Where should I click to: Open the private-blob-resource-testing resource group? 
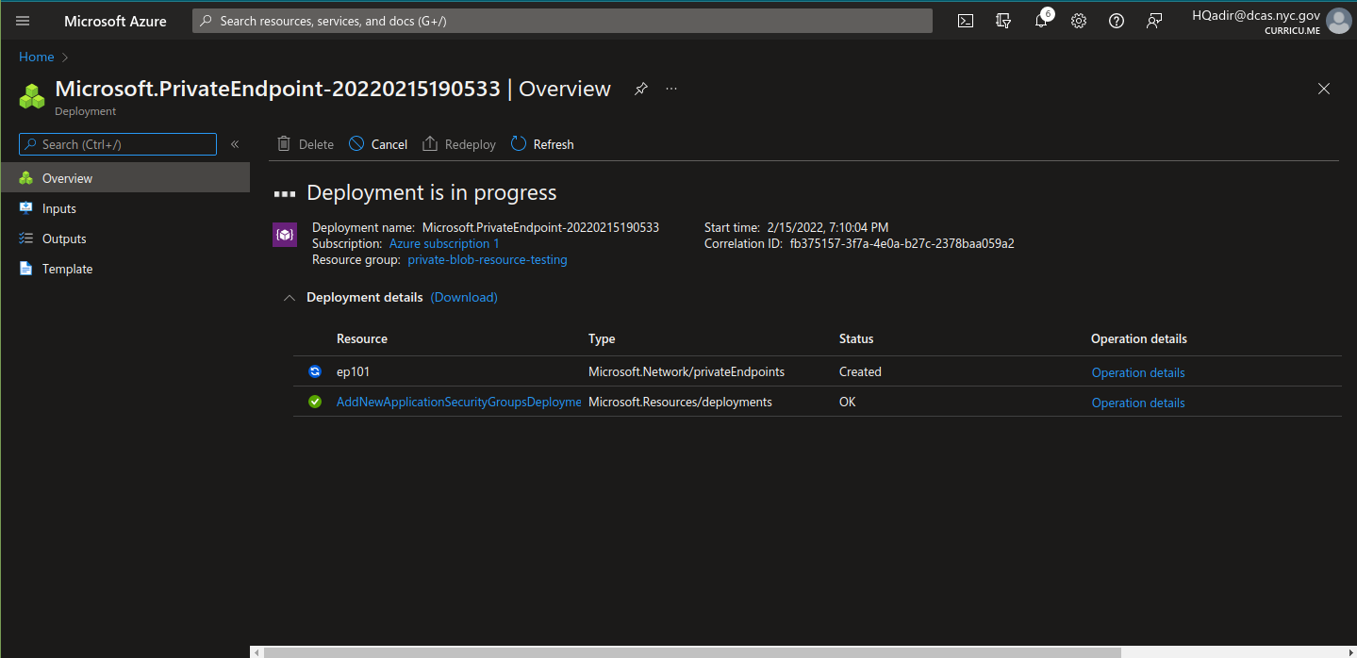488,259
